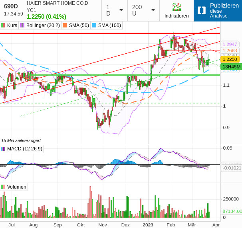Click the 250000 volume axis label
This screenshot has width=242, height=228.
pyautogui.click(x=231, y=199)
